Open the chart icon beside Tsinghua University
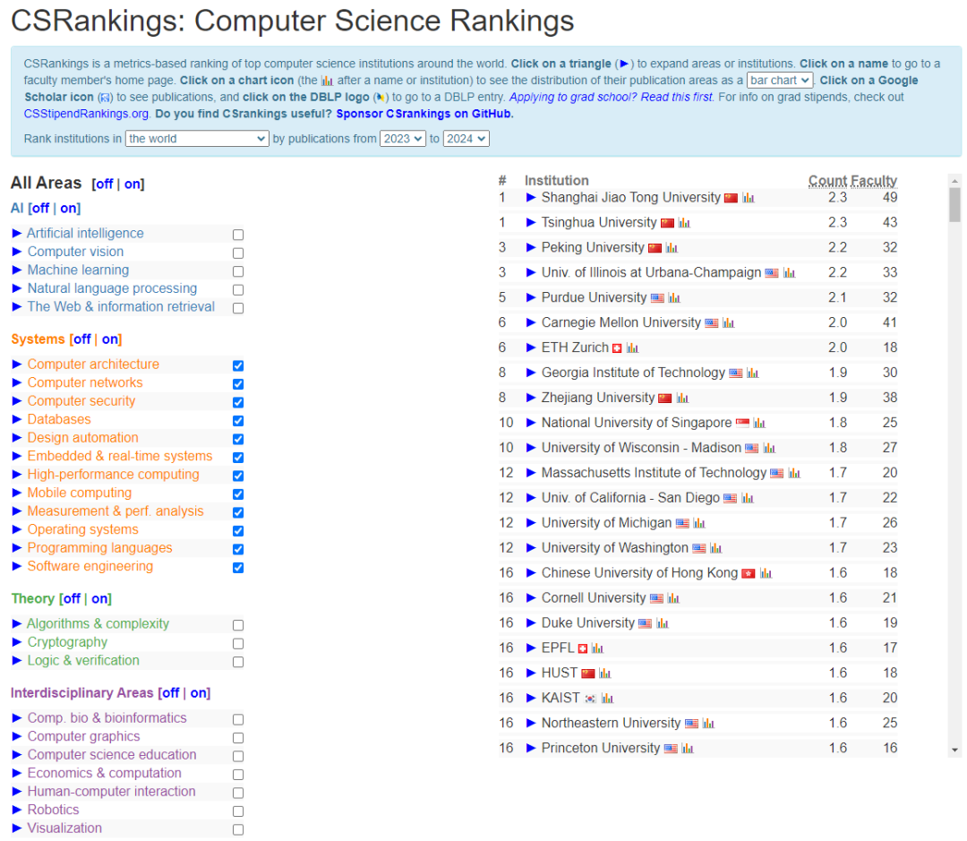This screenshot has height=841, width=967. click(x=684, y=223)
